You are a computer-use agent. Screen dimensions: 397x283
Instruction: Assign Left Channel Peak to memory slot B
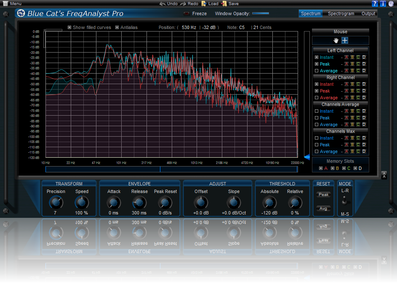(x=352, y=64)
